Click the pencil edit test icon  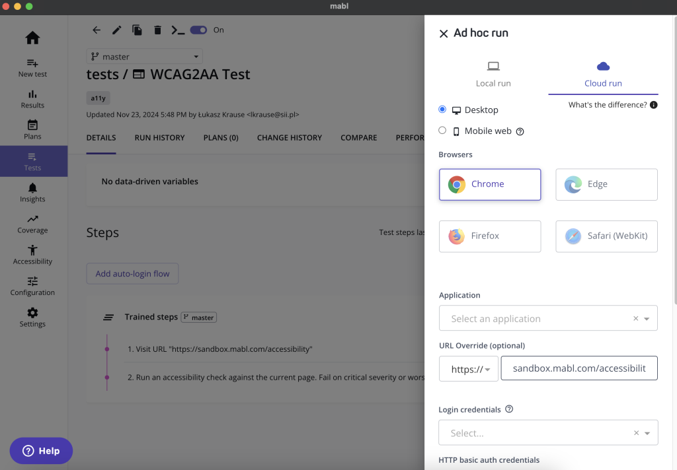116,30
